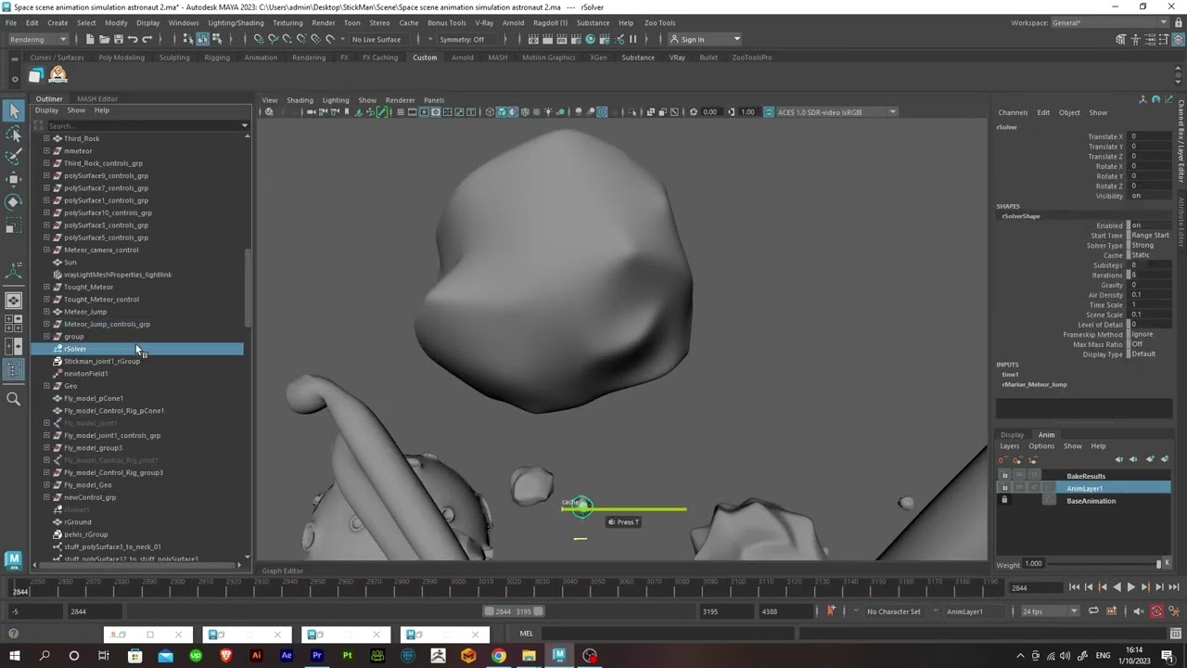Go to start of playback range
Viewport: 1187px width, 668px height.
click(x=1074, y=587)
